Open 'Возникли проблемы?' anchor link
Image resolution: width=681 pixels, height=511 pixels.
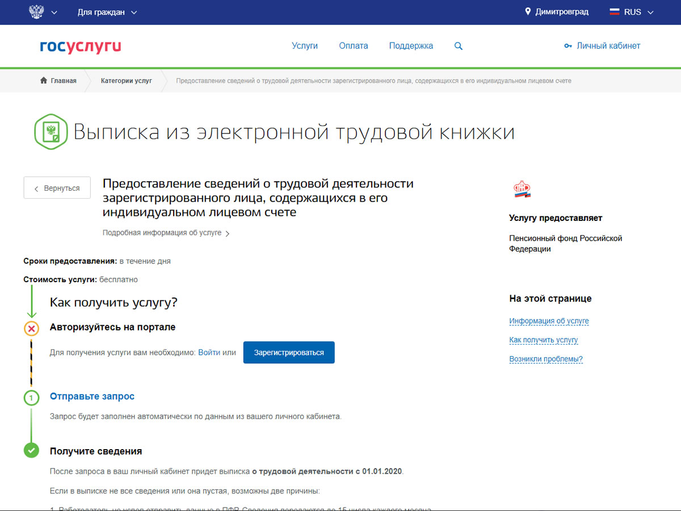[546, 359]
